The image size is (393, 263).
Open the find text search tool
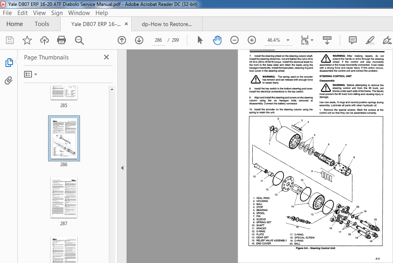coord(79,40)
